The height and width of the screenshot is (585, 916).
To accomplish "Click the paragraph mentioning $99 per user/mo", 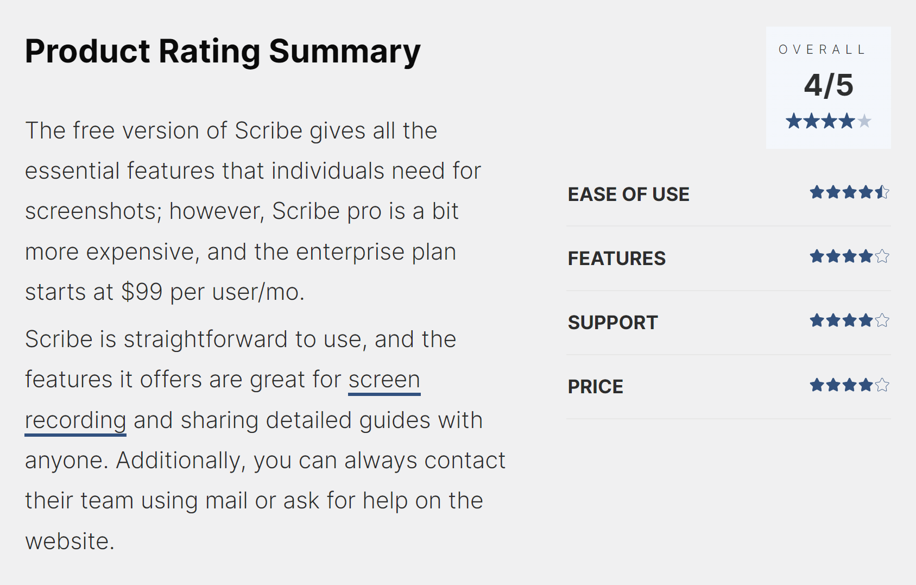I will (x=253, y=211).
